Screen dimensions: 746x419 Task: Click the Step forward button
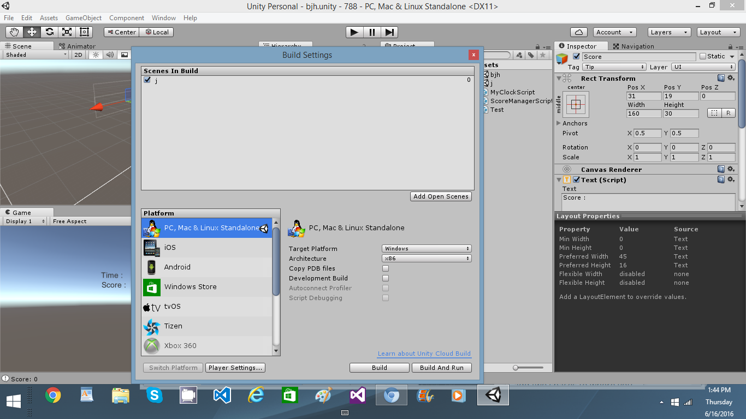389,32
